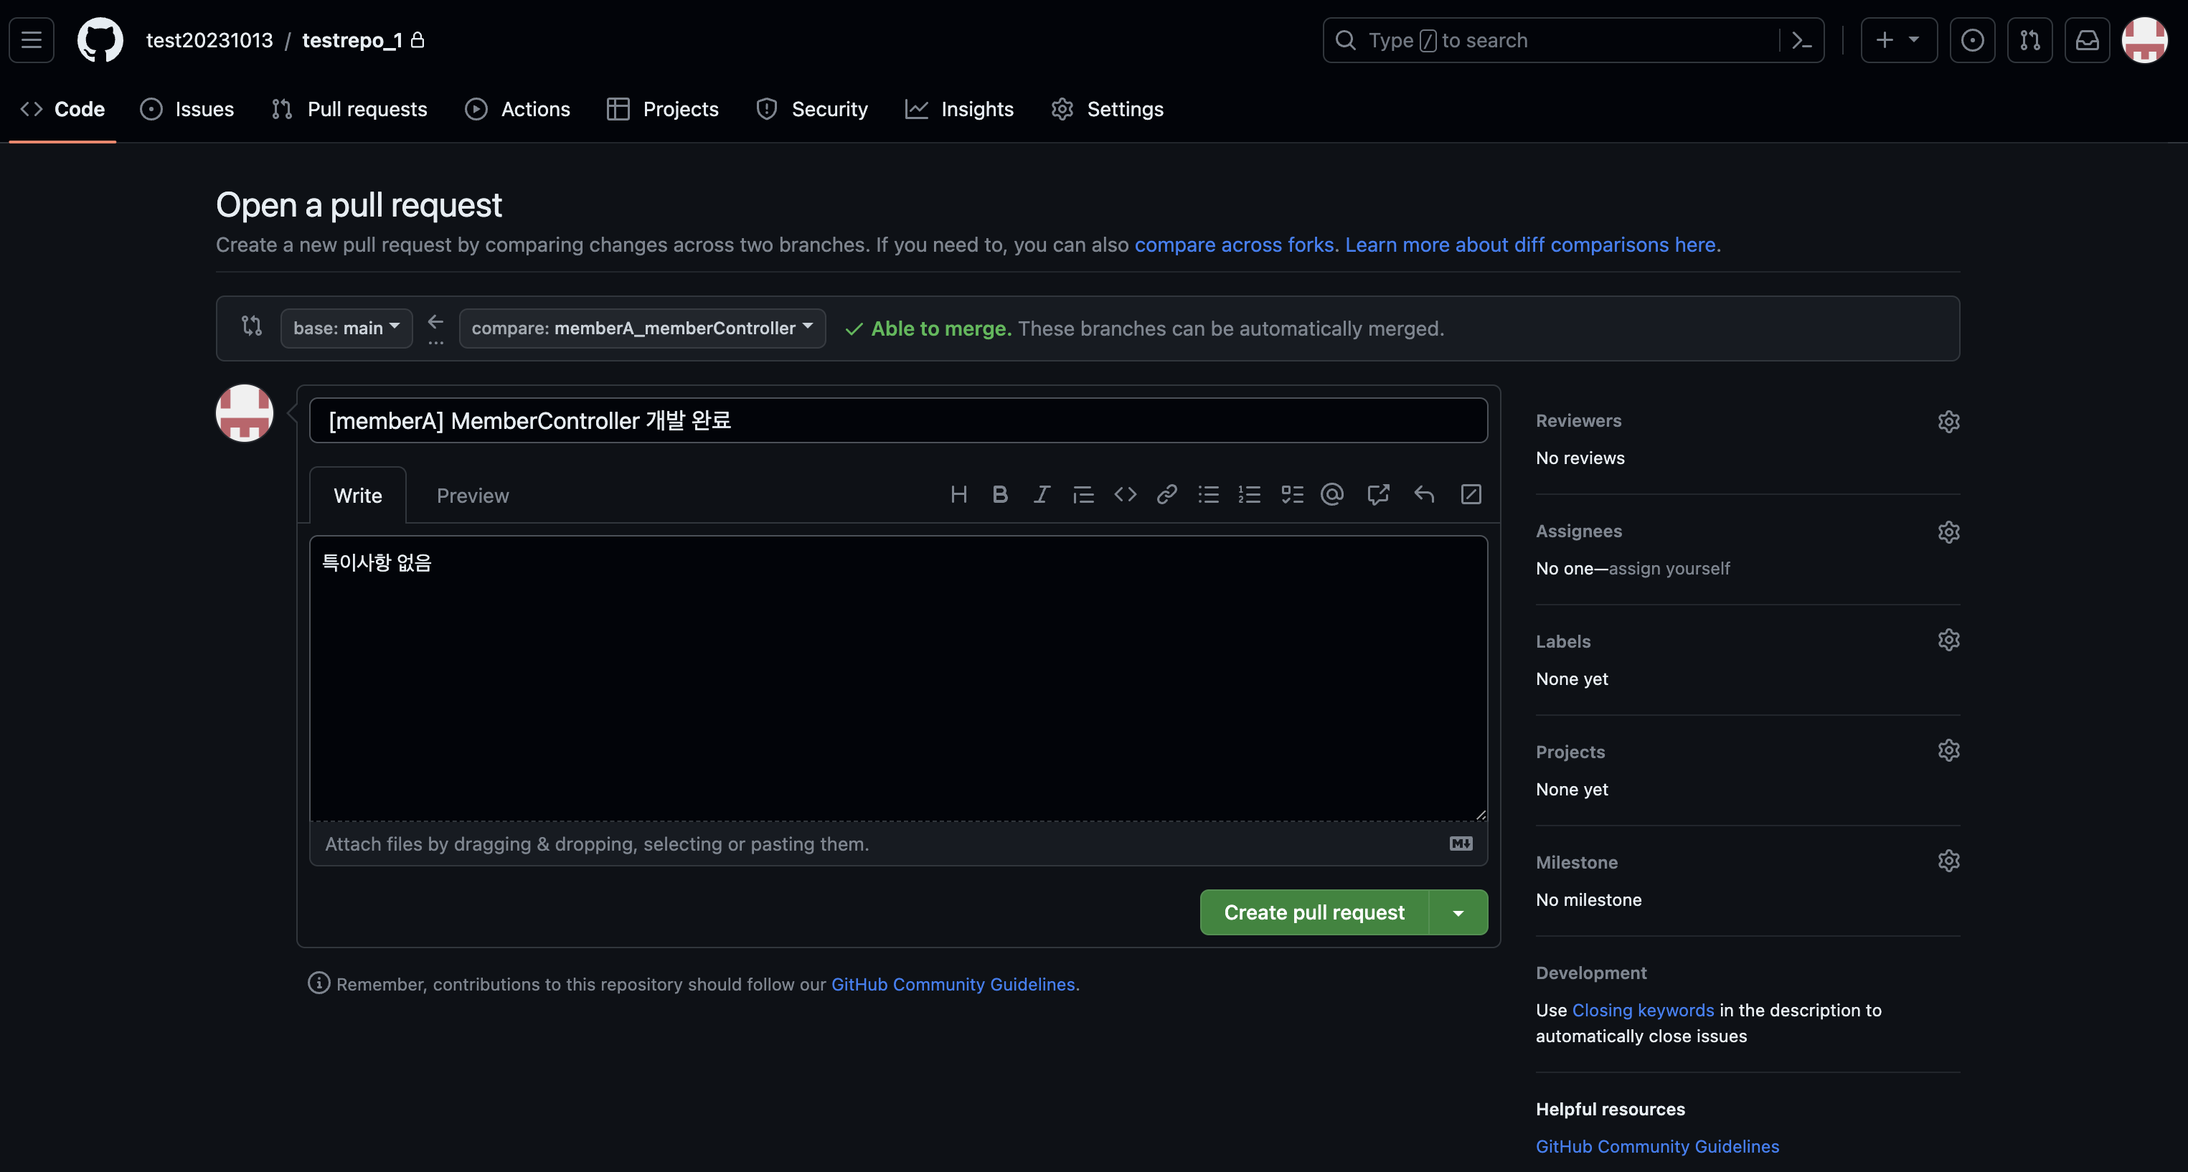Open the plus create-new dropdown

point(1897,40)
